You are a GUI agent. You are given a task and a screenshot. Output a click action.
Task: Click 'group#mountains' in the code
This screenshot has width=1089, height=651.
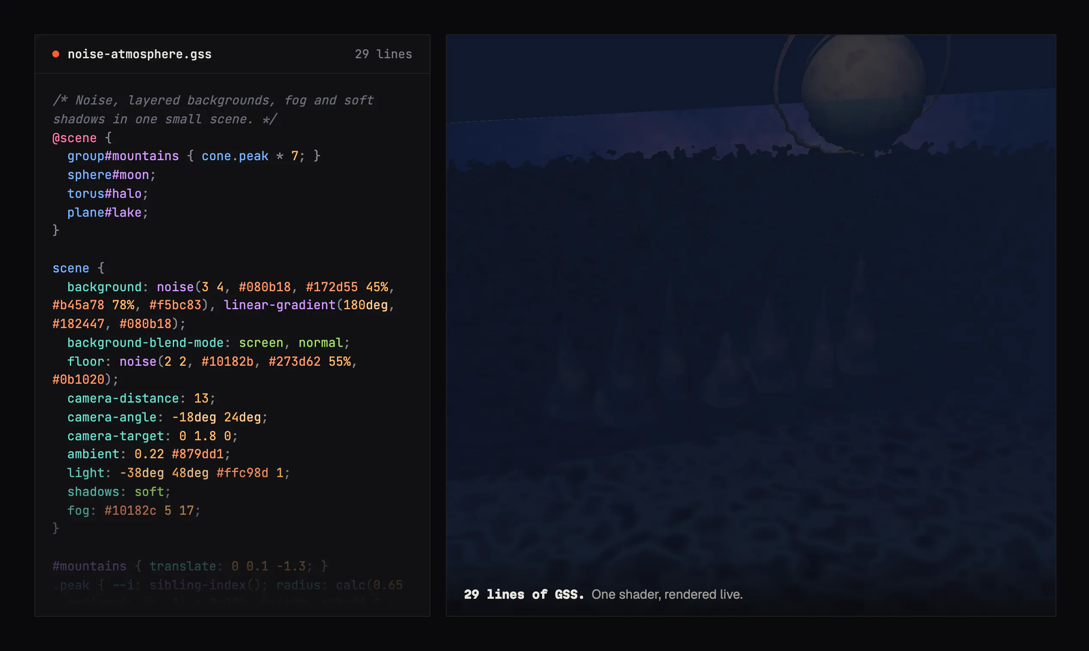tap(123, 156)
